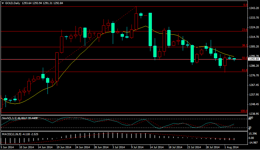Image resolution: width=260 pixels, height=150 pixels.
Task: Click the 23 Jul 2014 date label
Action: pyautogui.click(x=194, y=147)
